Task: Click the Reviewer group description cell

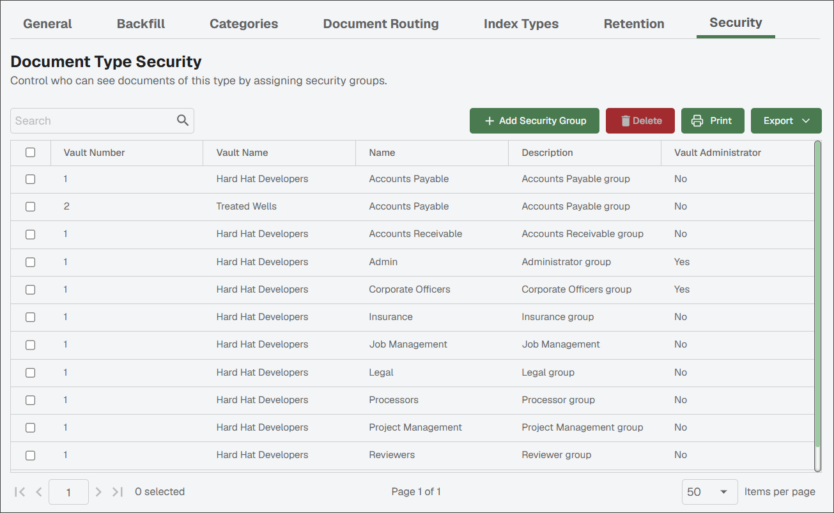Action: click(557, 455)
